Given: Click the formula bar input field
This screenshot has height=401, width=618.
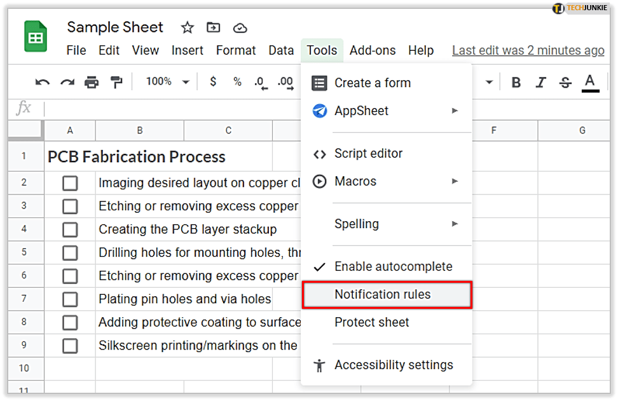Looking at the screenshot, I should (x=172, y=109).
